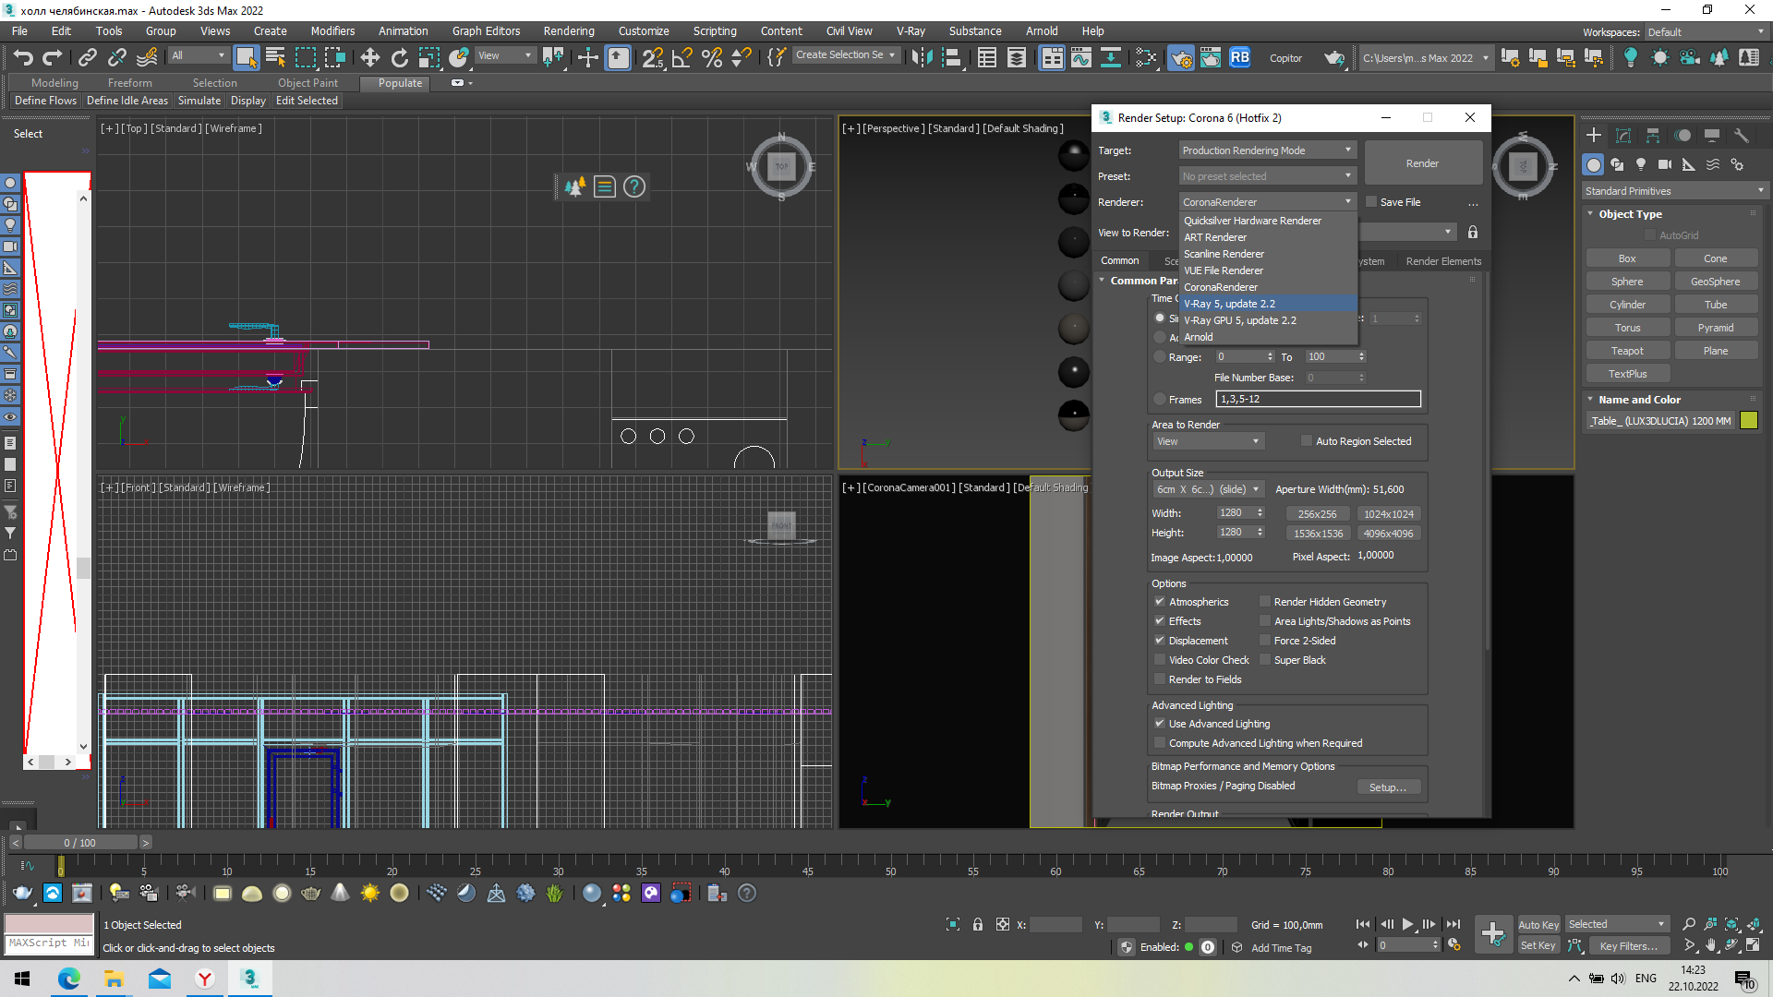Open the Align tool icon
Image resolution: width=1773 pixels, height=997 pixels.
(951, 57)
